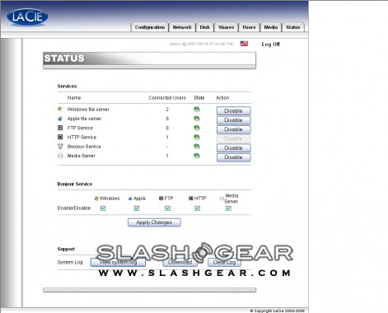
Task: Click the Apple file server icon
Action: 60,119
